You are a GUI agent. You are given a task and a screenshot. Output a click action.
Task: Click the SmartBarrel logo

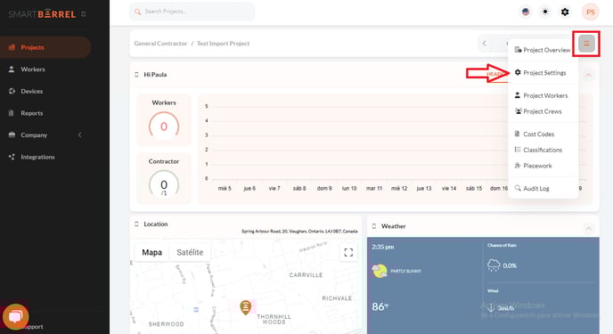[42, 14]
